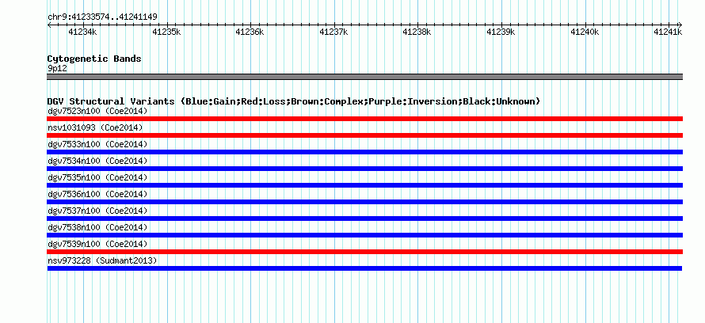Screen dimensions: 705x323
Task: Click the dgv7538n100 (Coe2014) label
Action: pos(97,227)
